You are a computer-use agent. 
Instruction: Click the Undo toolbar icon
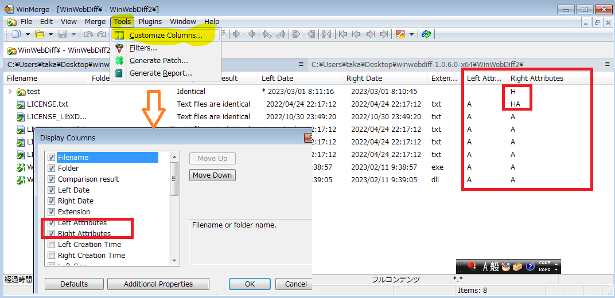(x=88, y=34)
